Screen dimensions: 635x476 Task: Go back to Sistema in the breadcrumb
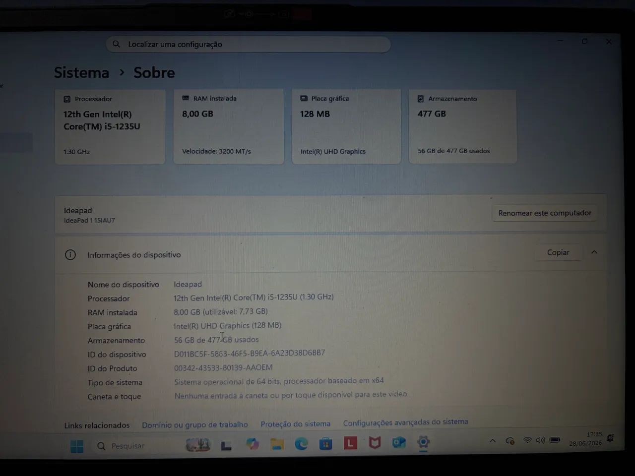click(x=81, y=72)
